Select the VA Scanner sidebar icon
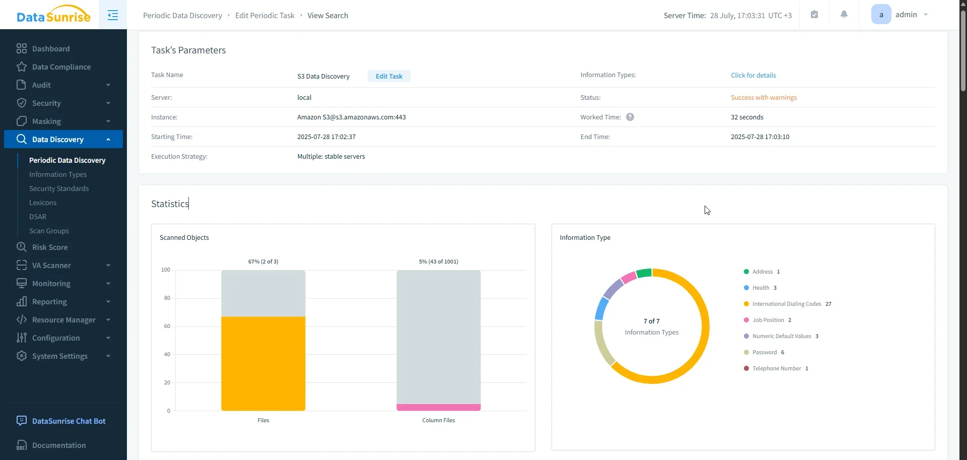 coord(22,265)
